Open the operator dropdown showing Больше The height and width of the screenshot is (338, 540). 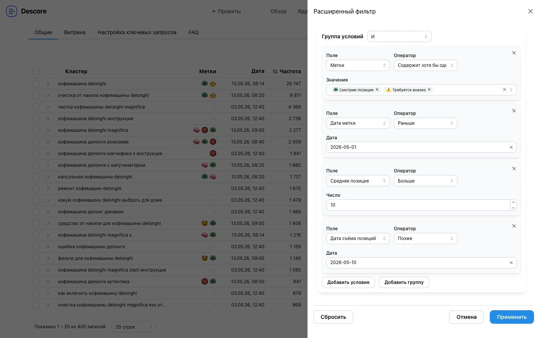tap(426, 181)
